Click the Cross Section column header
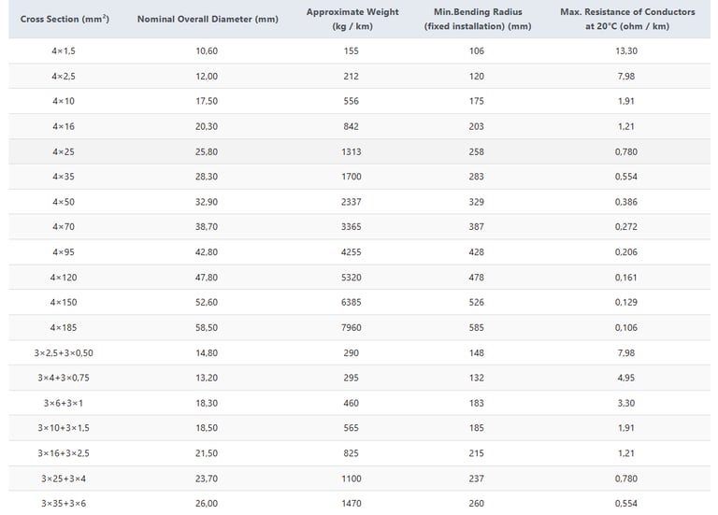This screenshot has width=718, height=515. coord(65,19)
